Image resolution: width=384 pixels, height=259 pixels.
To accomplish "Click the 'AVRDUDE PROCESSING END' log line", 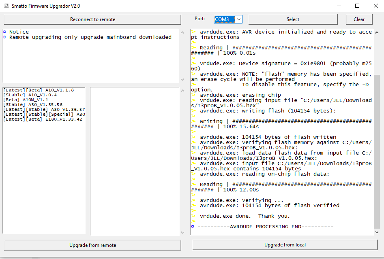I will [266, 227].
